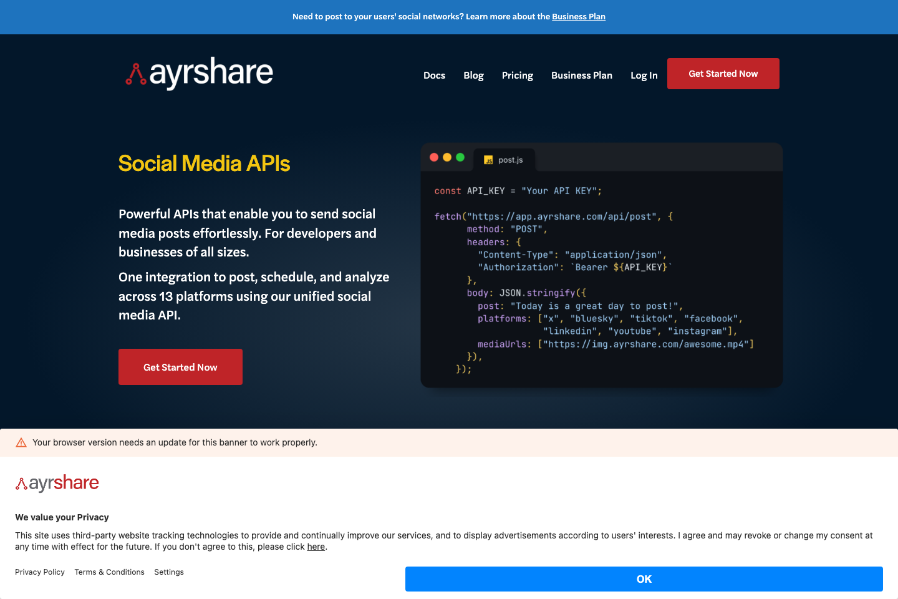
Task: Open the Pricing page
Action: [518, 75]
